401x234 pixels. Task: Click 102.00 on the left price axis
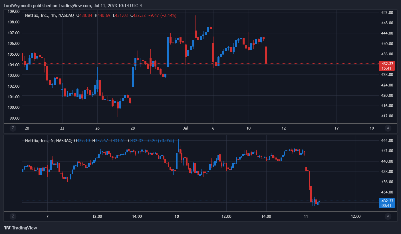(x=14, y=86)
